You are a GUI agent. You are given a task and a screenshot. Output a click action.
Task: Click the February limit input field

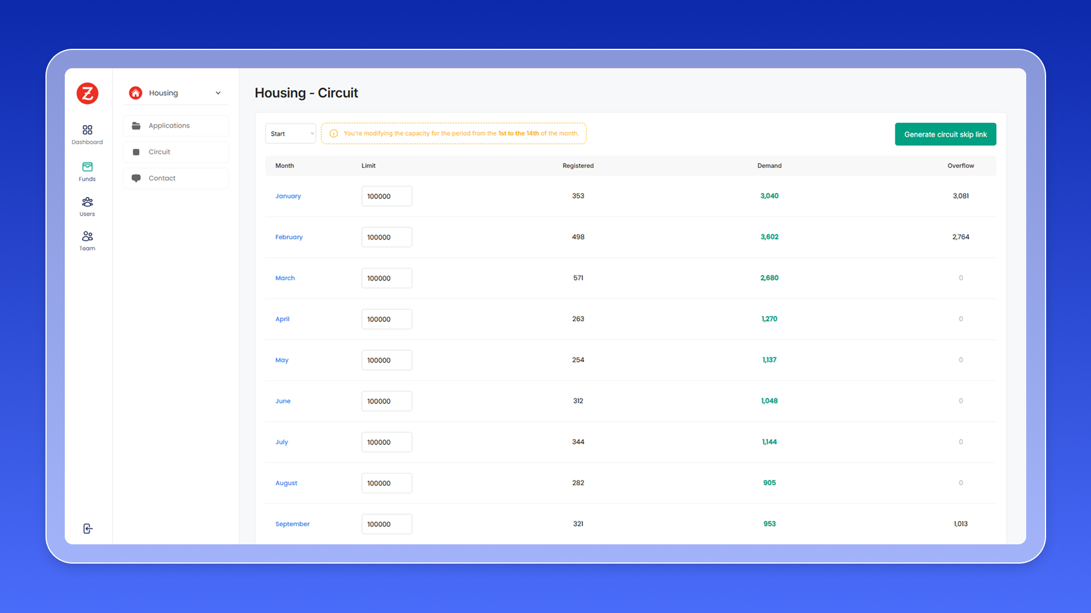coord(386,237)
